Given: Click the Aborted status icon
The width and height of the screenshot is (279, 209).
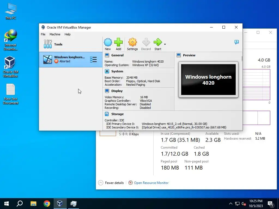Looking at the screenshot, I should pos(56,61).
